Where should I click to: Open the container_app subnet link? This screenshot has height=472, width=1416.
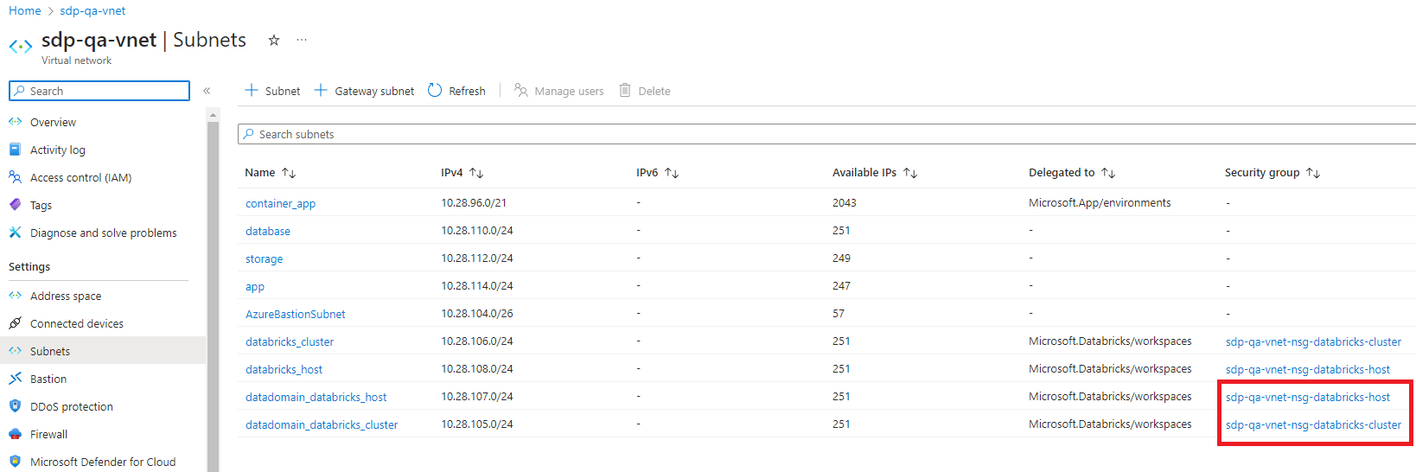280,203
